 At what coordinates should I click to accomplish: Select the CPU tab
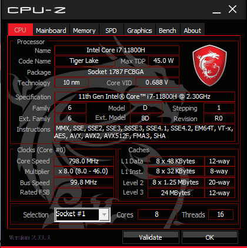click(x=20, y=30)
